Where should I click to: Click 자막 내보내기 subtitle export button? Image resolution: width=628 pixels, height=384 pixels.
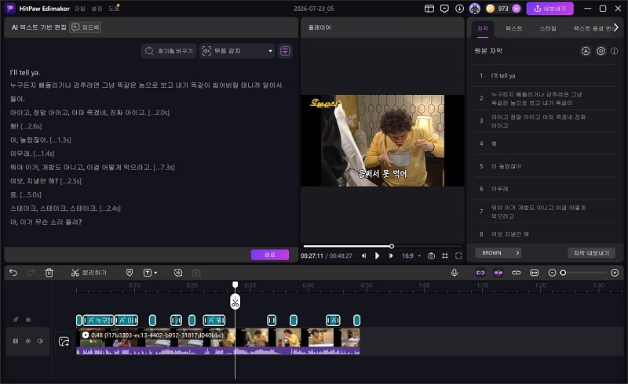pyautogui.click(x=591, y=253)
